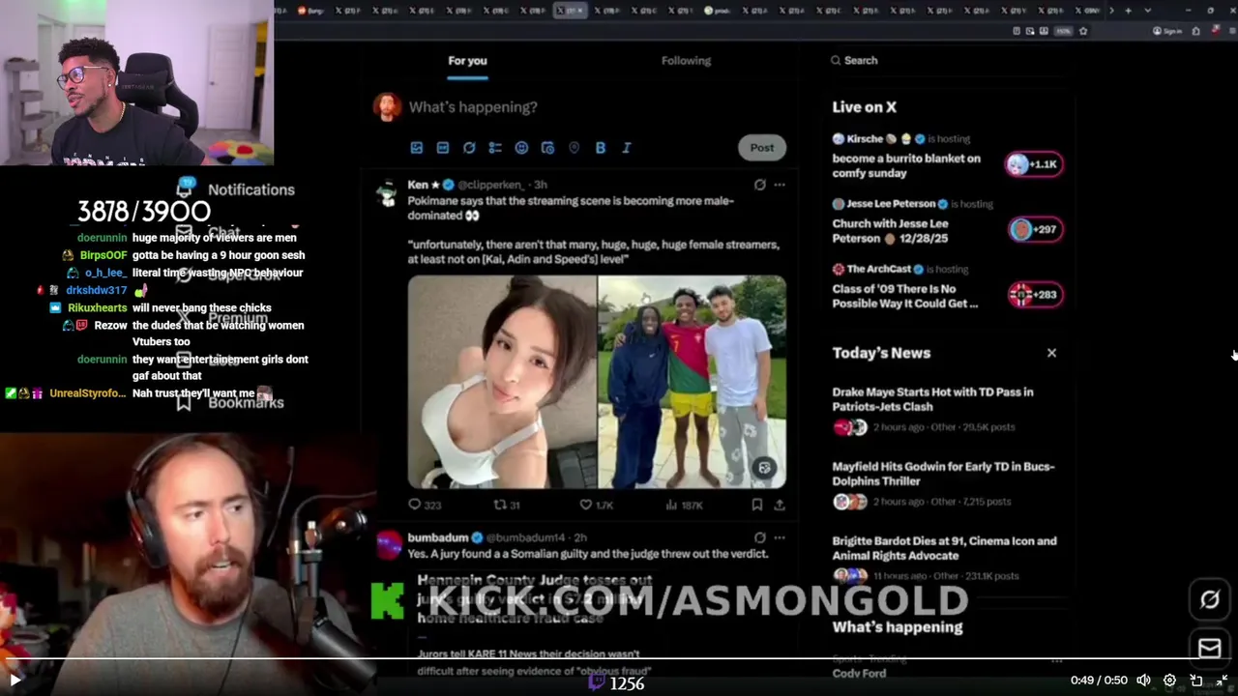Join The ArchCast Class of '09 live
The width and height of the screenshot is (1238, 696).
905,296
